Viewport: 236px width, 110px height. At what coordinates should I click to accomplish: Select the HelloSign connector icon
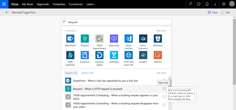114,55
